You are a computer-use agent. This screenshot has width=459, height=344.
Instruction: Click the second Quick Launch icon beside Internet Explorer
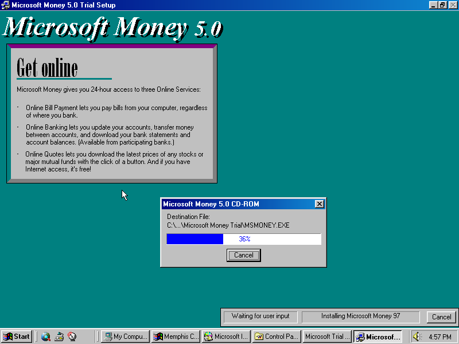pyautogui.click(x=59, y=337)
